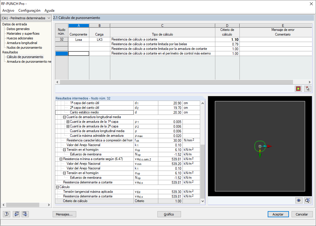This screenshot has height=226, width=316.
Task: Toggle the colored result relation icon
Action: coord(298,89)
